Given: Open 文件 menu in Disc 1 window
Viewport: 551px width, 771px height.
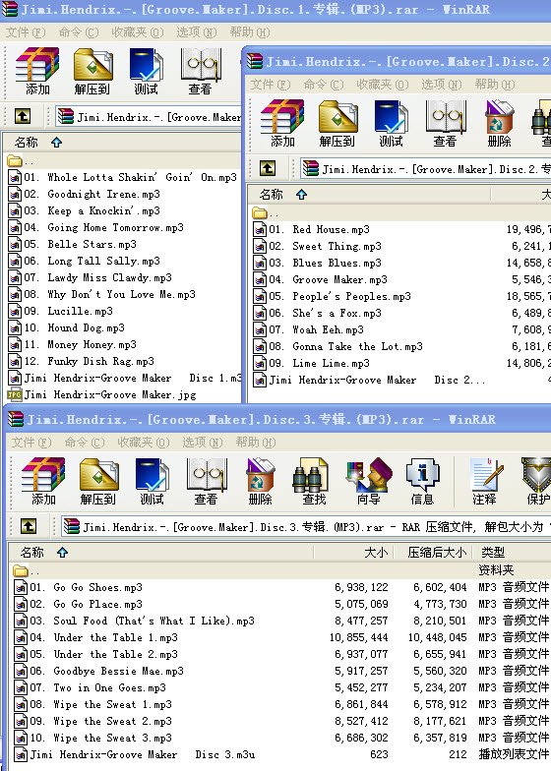Looking at the screenshot, I should pos(26,32).
